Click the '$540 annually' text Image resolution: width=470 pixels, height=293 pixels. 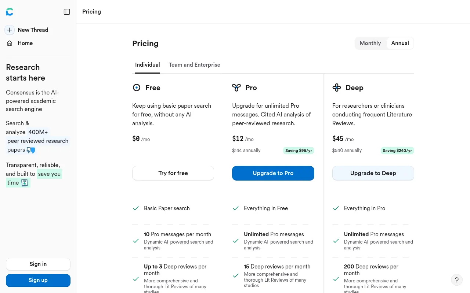coord(347,151)
